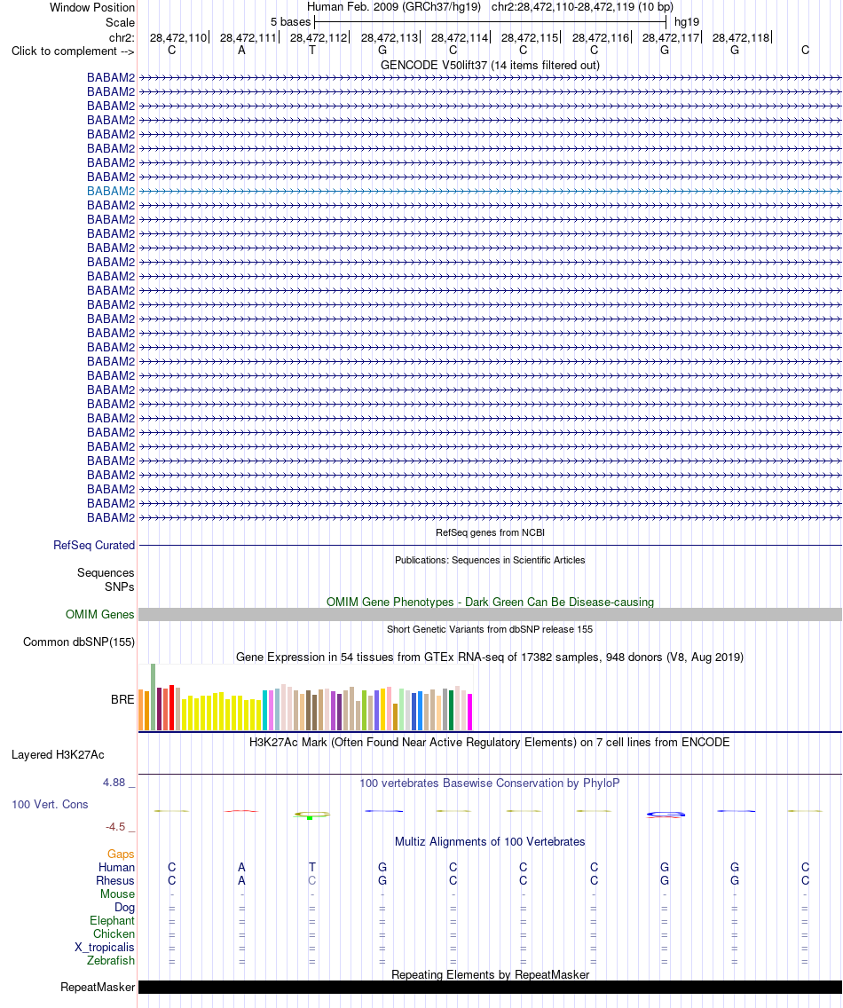
Task: Open the OMIM Gene Phenotypes track title
Action: pyautogui.click(x=490, y=602)
